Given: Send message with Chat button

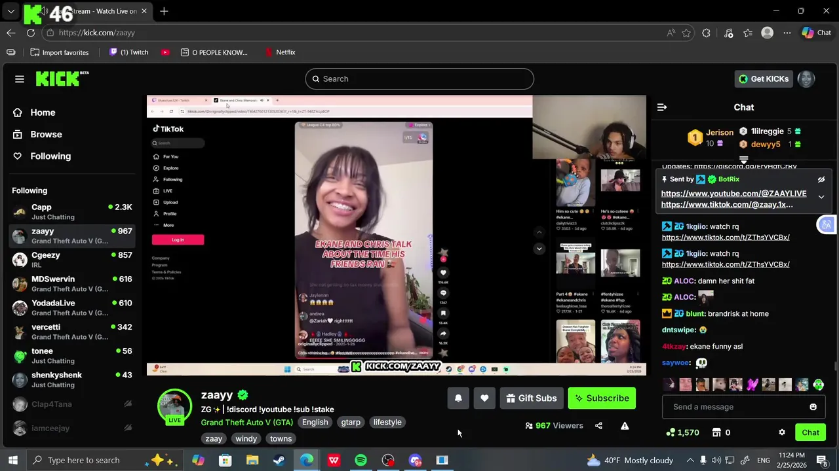Looking at the screenshot, I should (x=810, y=432).
